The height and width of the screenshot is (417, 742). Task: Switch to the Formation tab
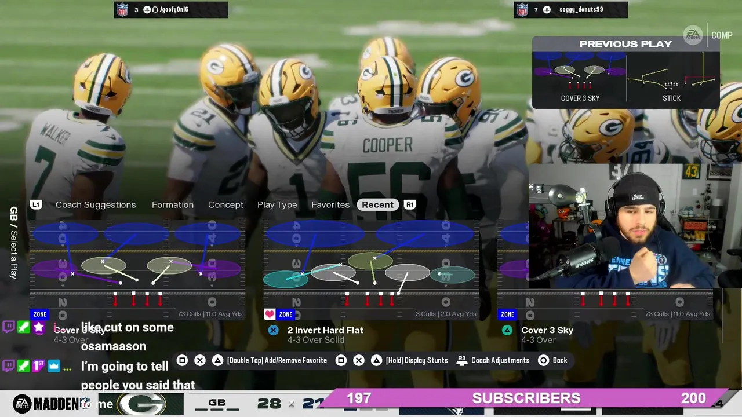coord(173,204)
